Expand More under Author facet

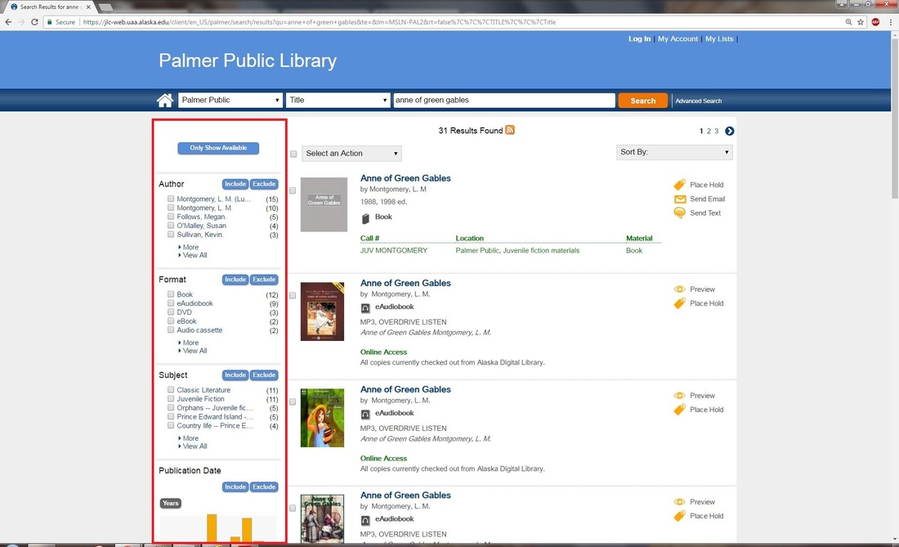tap(189, 247)
